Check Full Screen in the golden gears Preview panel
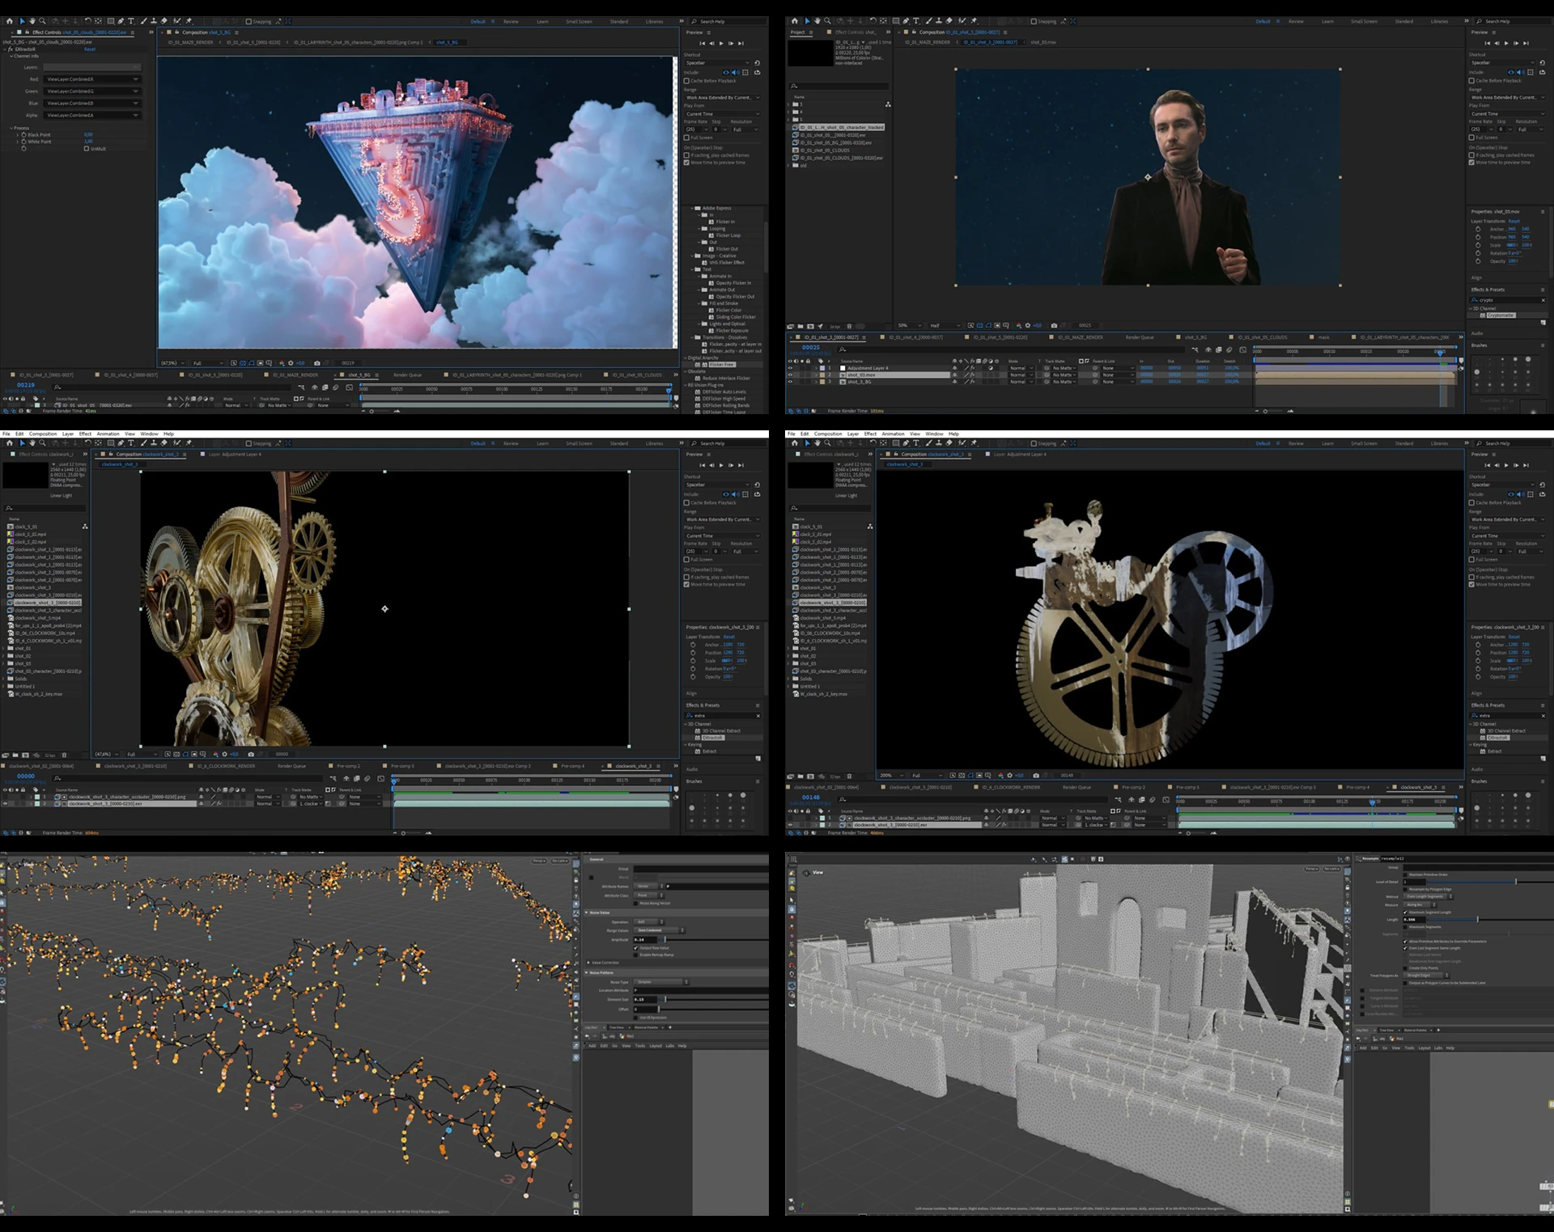This screenshot has width=1554, height=1232. click(x=687, y=560)
